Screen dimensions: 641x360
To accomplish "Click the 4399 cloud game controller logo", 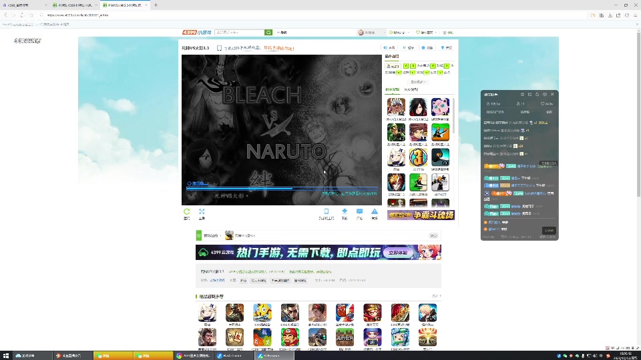I will pyautogui.click(x=203, y=253).
